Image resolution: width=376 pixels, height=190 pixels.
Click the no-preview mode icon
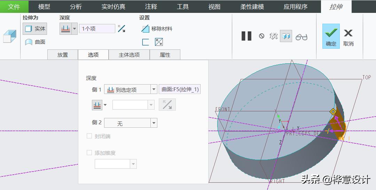click(x=261, y=36)
